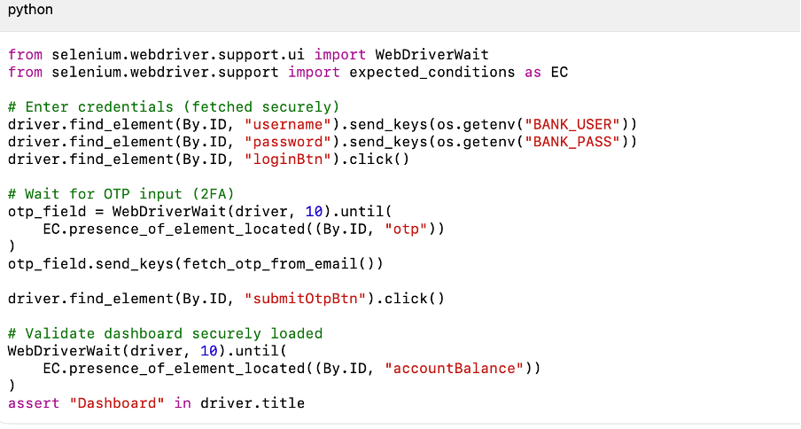The width and height of the screenshot is (801, 429).
Task: Click the "accountBalance" string literal
Action: pos(454,368)
